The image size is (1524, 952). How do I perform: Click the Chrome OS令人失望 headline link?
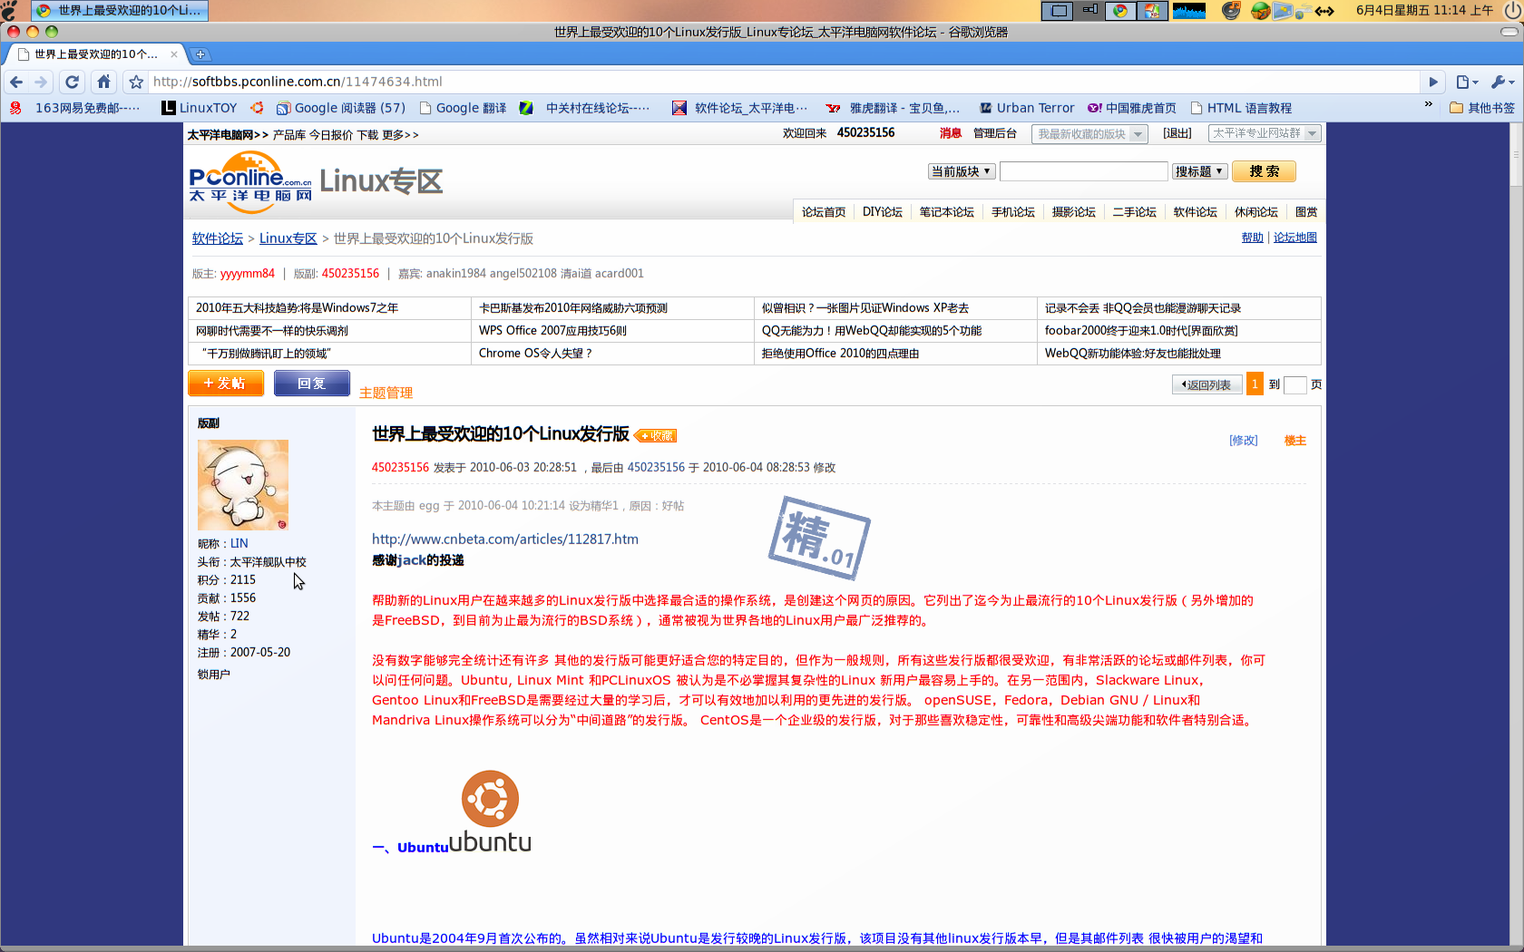tap(535, 354)
